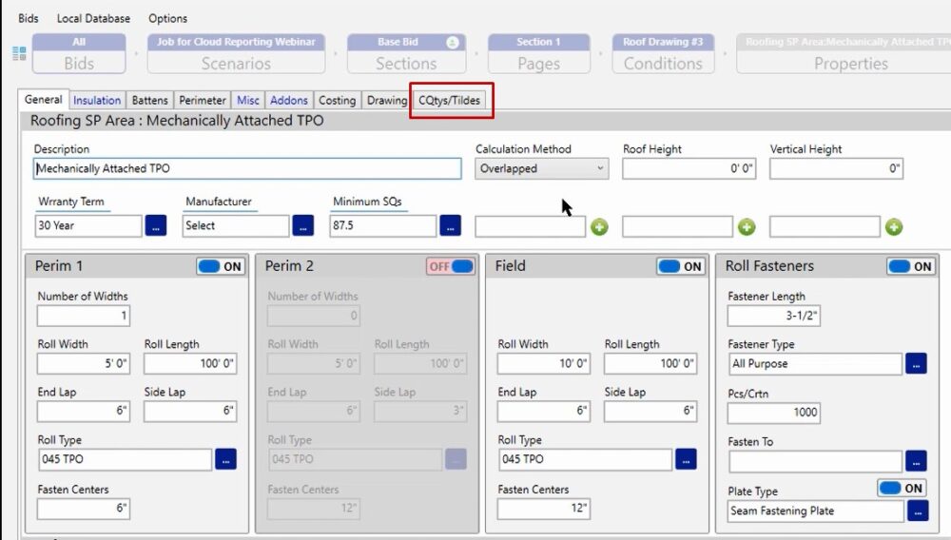Turn off the Perim 1 toggle

(221, 267)
